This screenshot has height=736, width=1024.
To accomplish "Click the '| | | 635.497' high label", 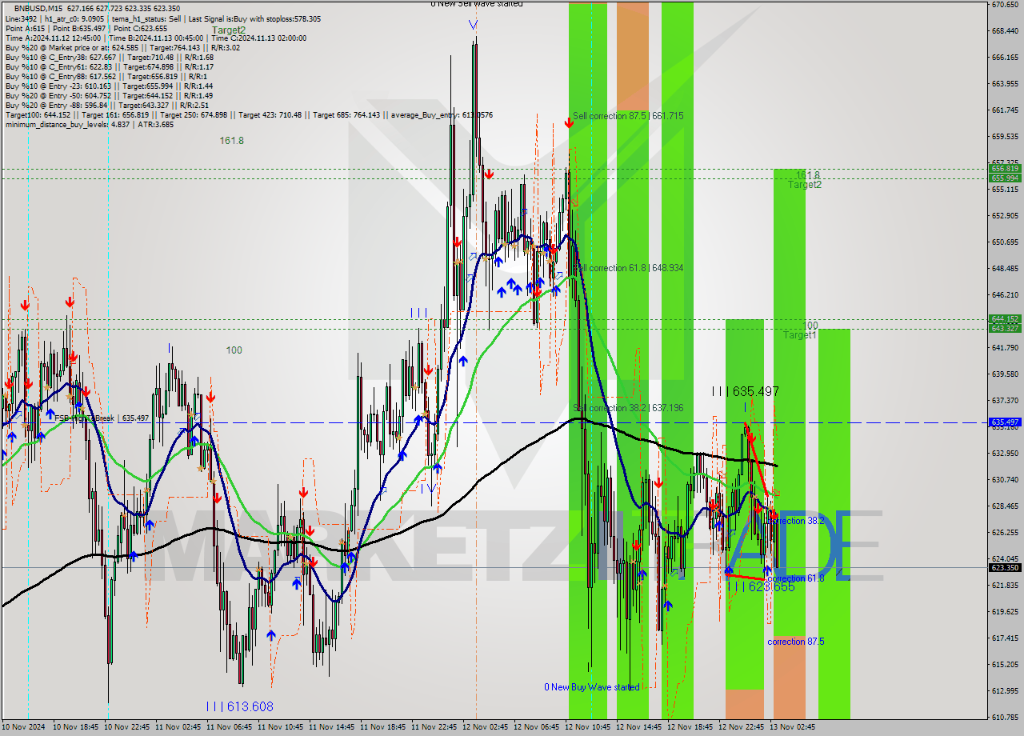I will pyautogui.click(x=746, y=391).
